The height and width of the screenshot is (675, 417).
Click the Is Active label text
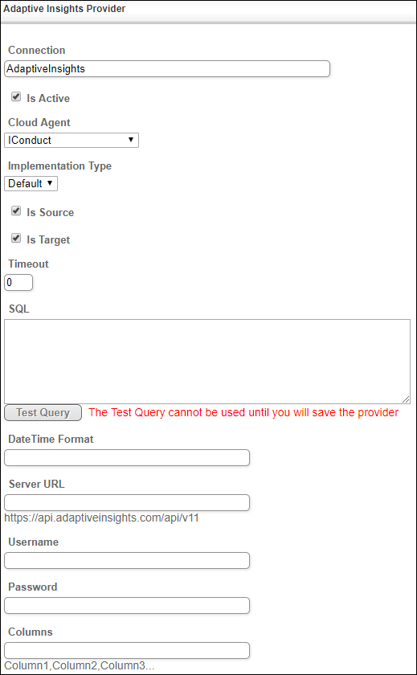point(48,99)
